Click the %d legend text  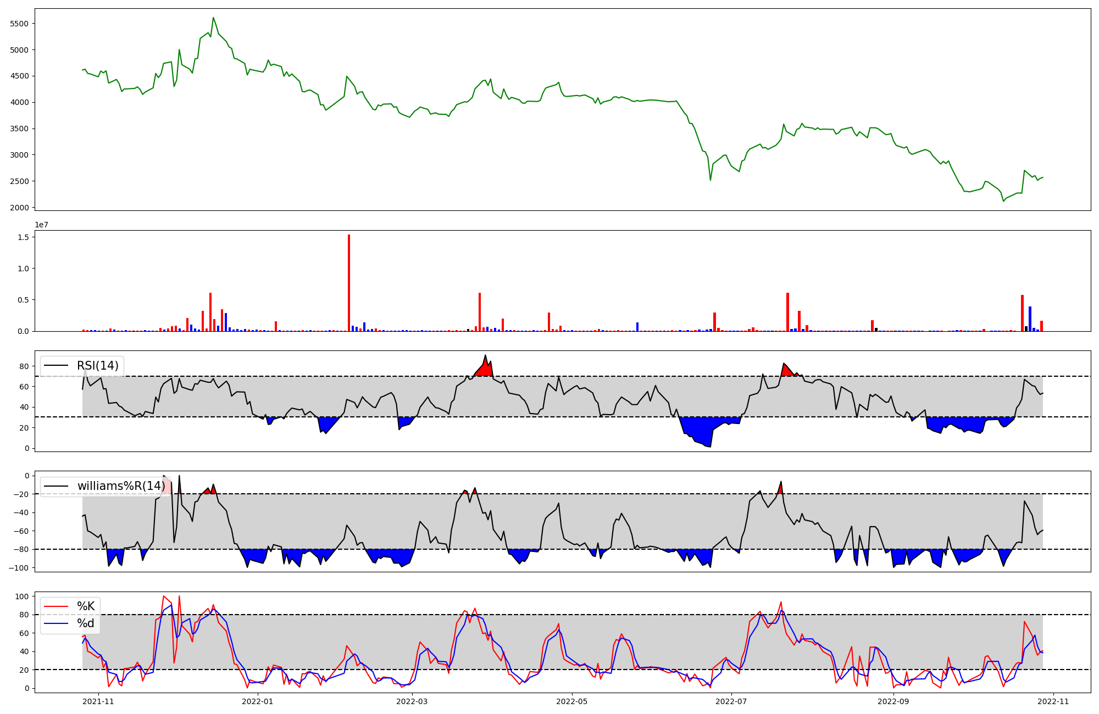pyautogui.click(x=86, y=623)
